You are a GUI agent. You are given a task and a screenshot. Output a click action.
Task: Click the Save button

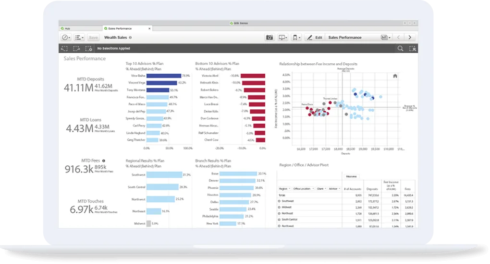[x=93, y=37]
